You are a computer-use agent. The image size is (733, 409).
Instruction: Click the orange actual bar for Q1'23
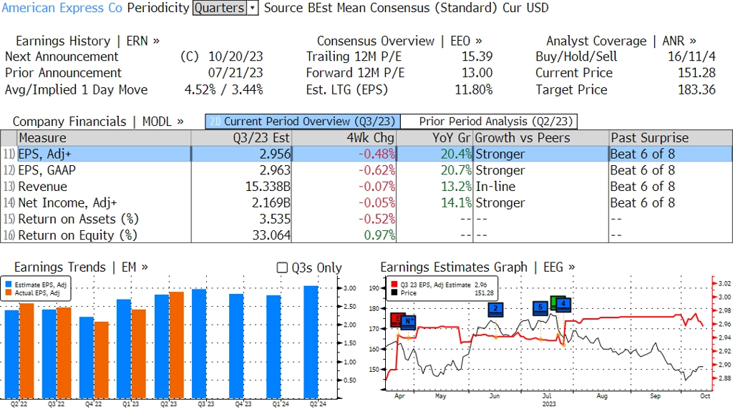(x=139, y=355)
